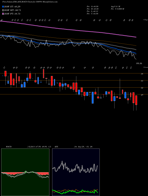The height and width of the screenshot is (196, 148).
Task: Click the magenta DOW PT legend swatch
Action: (x=3, y=14)
